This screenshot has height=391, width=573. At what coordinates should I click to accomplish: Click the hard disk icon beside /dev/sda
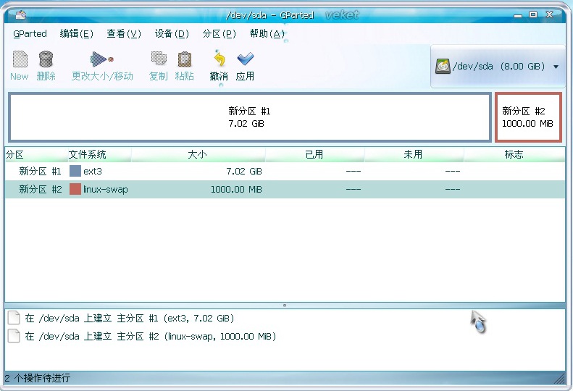(x=443, y=67)
